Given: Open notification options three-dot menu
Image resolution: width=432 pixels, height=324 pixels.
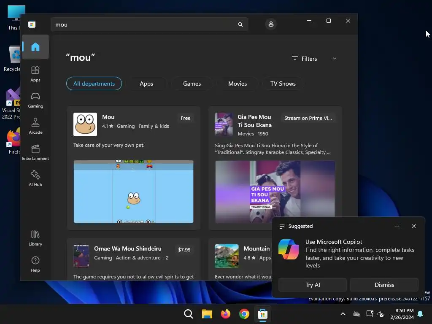Looking at the screenshot, I should pyautogui.click(x=397, y=226).
